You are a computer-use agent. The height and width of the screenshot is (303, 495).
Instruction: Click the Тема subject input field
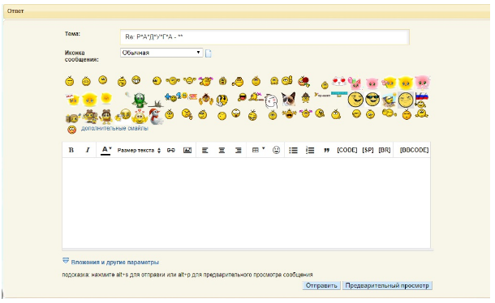265,37
